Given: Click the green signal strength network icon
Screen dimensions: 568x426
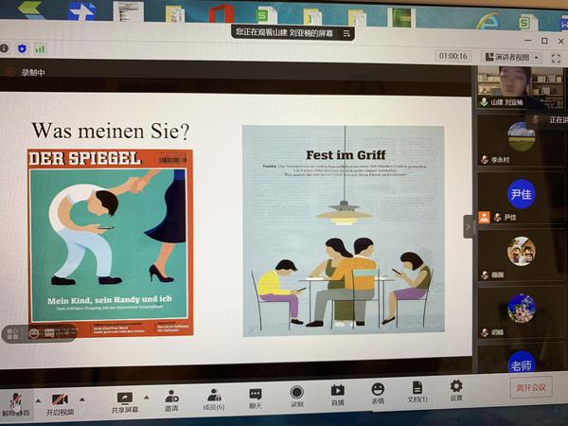Looking at the screenshot, I should pyautogui.click(x=40, y=48).
